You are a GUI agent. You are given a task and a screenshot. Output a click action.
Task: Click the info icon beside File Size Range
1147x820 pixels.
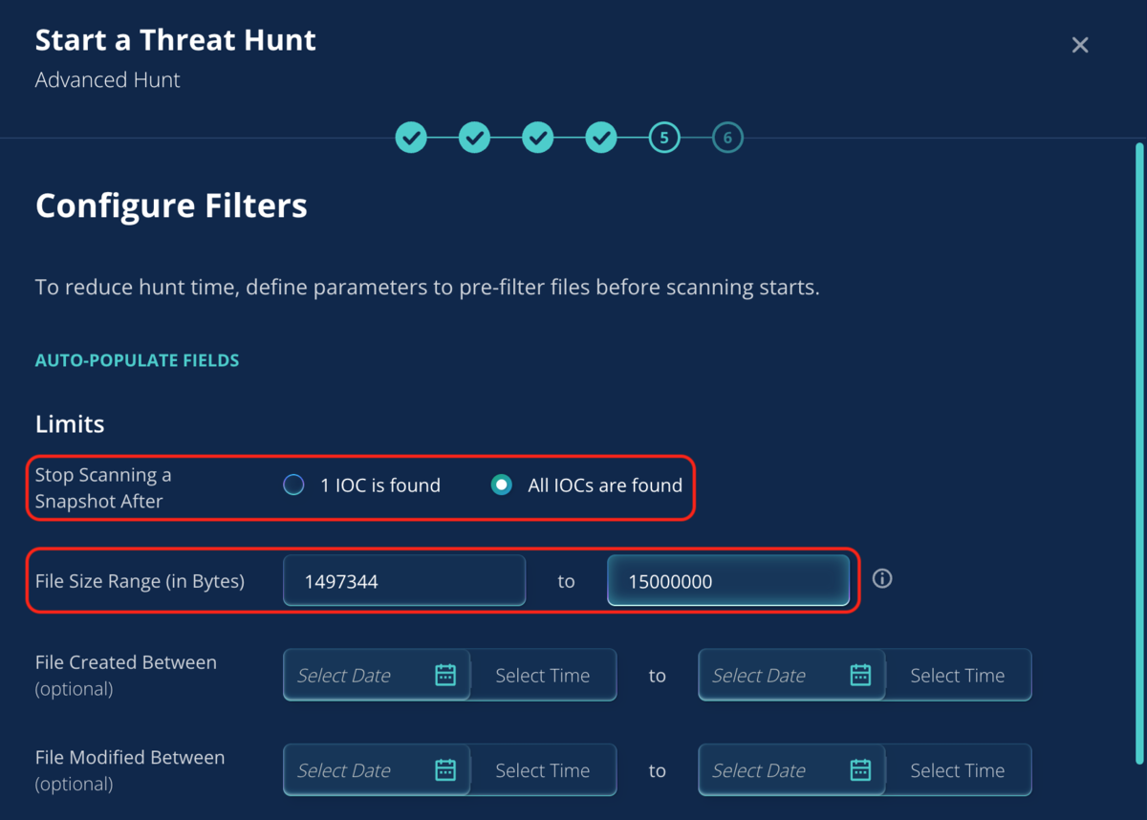(x=882, y=579)
